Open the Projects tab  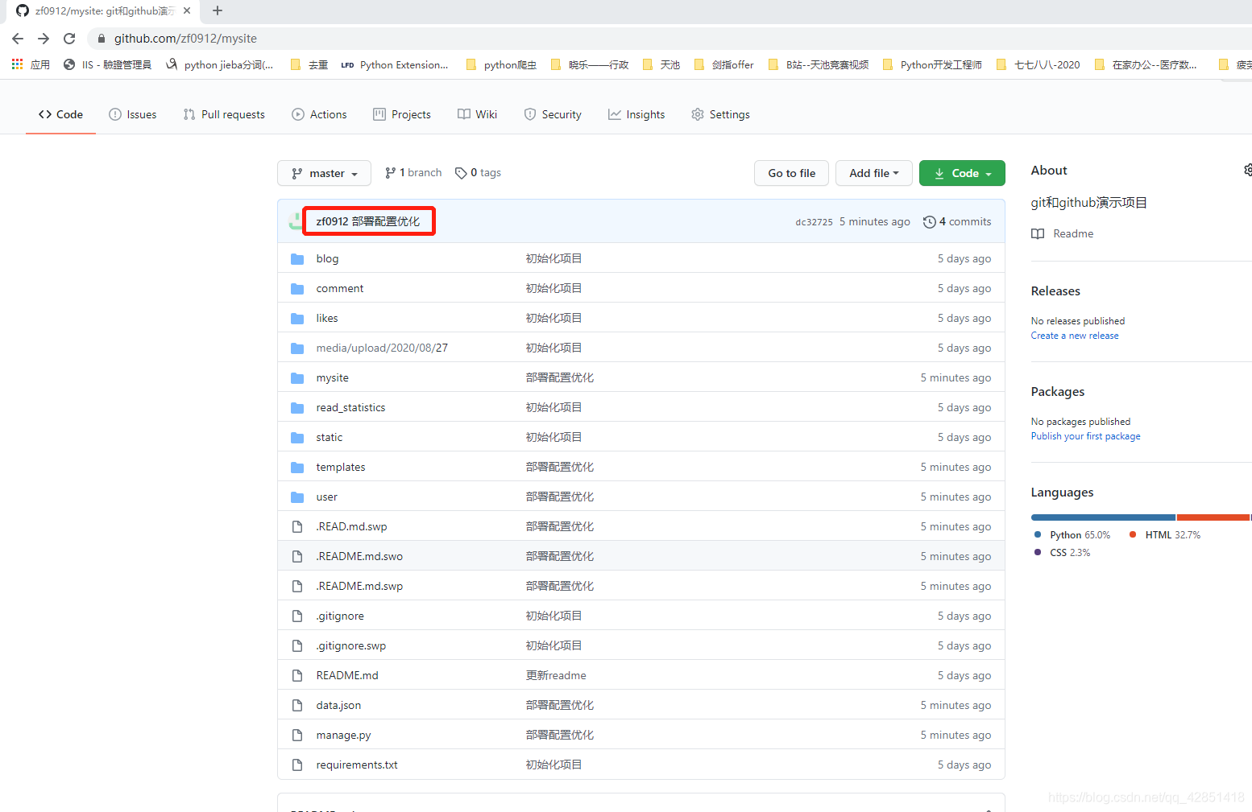click(402, 114)
